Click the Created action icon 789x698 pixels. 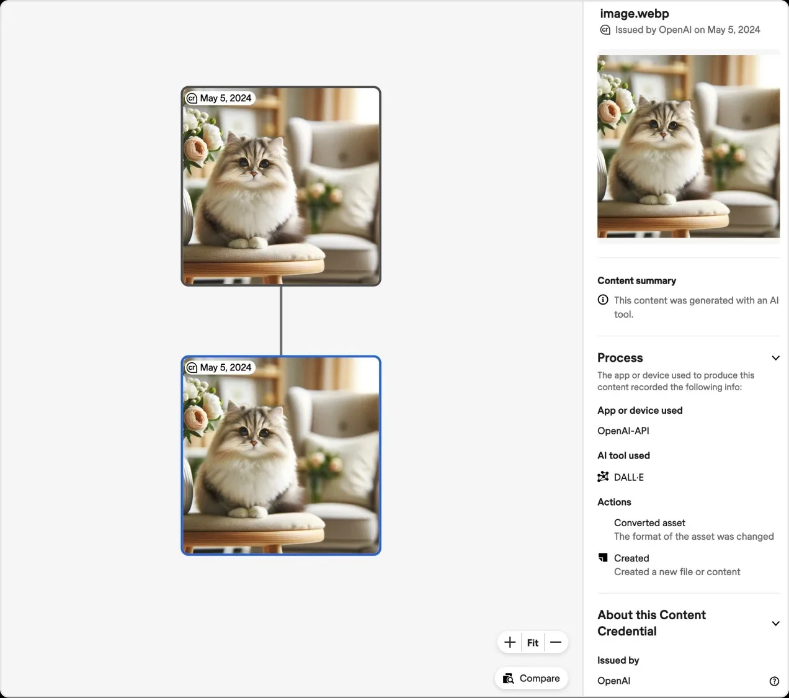tap(602, 557)
